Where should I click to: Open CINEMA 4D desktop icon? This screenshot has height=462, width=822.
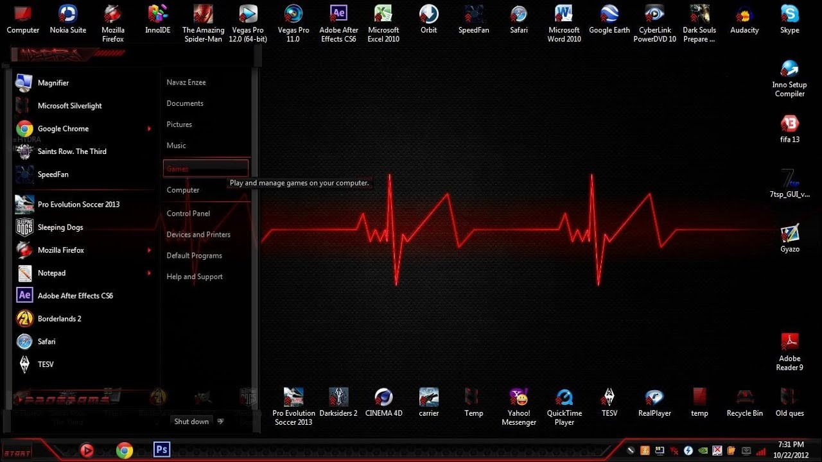pos(383,402)
